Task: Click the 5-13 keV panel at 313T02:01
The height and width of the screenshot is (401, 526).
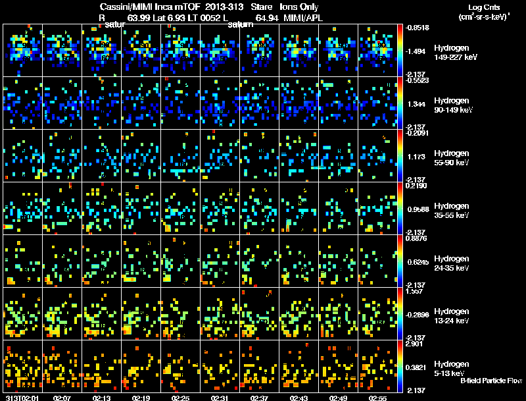Action: (x=22, y=367)
